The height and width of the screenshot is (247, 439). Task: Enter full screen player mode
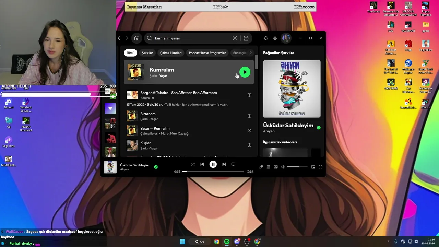(x=320, y=167)
